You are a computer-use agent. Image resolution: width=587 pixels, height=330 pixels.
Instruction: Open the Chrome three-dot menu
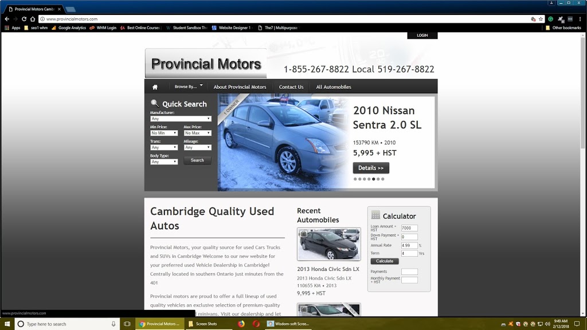point(580,19)
